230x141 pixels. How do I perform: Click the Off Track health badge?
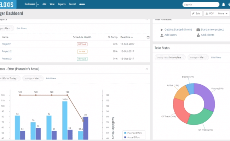click(82, 44)
